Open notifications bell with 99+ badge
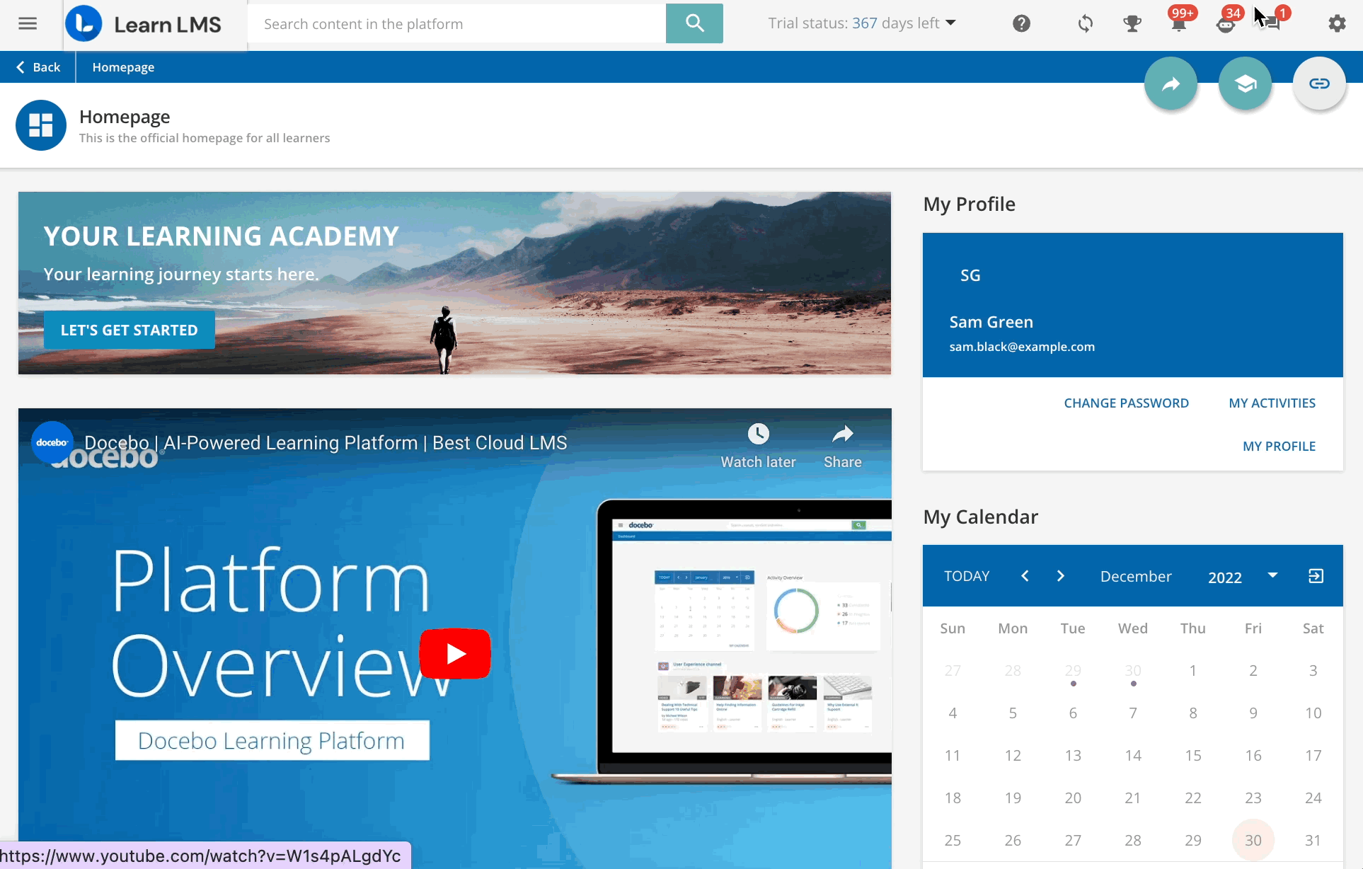 [1179, 23]
